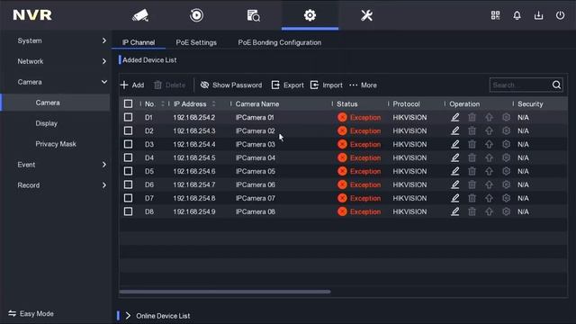The image size is (576, 324).
Task: Click the Delete button
Action: [x=170, y=85]
